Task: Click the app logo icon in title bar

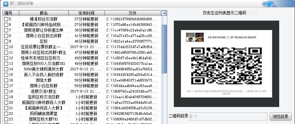Action: [x=6, y=4]
